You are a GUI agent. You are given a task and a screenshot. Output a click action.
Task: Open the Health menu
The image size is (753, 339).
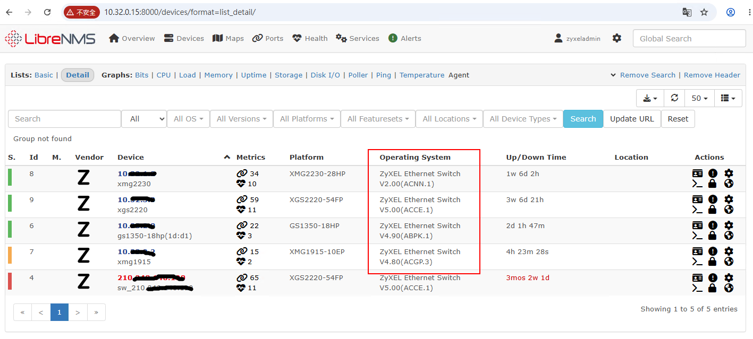point(310,38)
